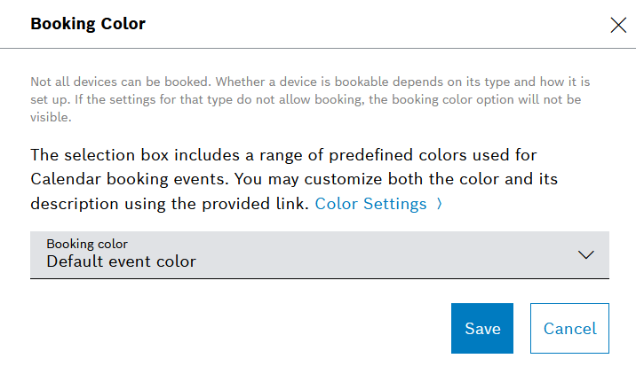Dismiss the dialog using the top-right X icon
The image size is (636, 382).
[x=618, y=25]
